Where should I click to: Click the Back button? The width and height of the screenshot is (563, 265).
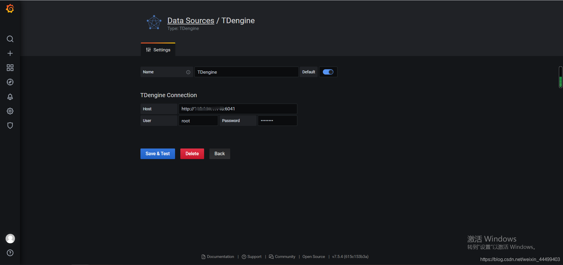coord(220,154)
